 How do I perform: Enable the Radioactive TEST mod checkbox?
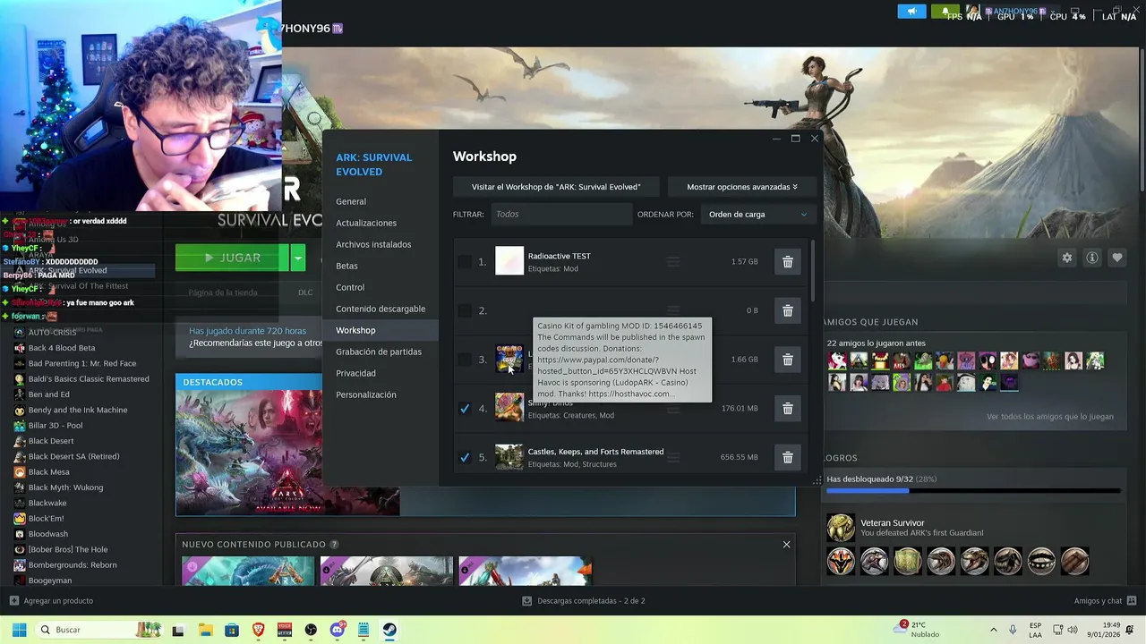[465, 262]
